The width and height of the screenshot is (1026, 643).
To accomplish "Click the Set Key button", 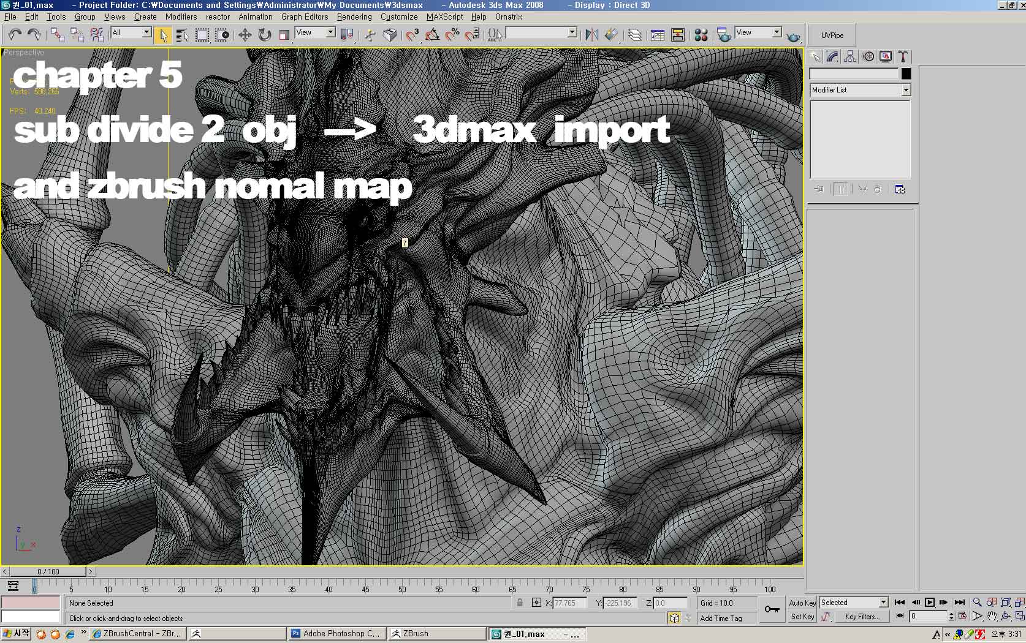I will [x=802, y=617].
